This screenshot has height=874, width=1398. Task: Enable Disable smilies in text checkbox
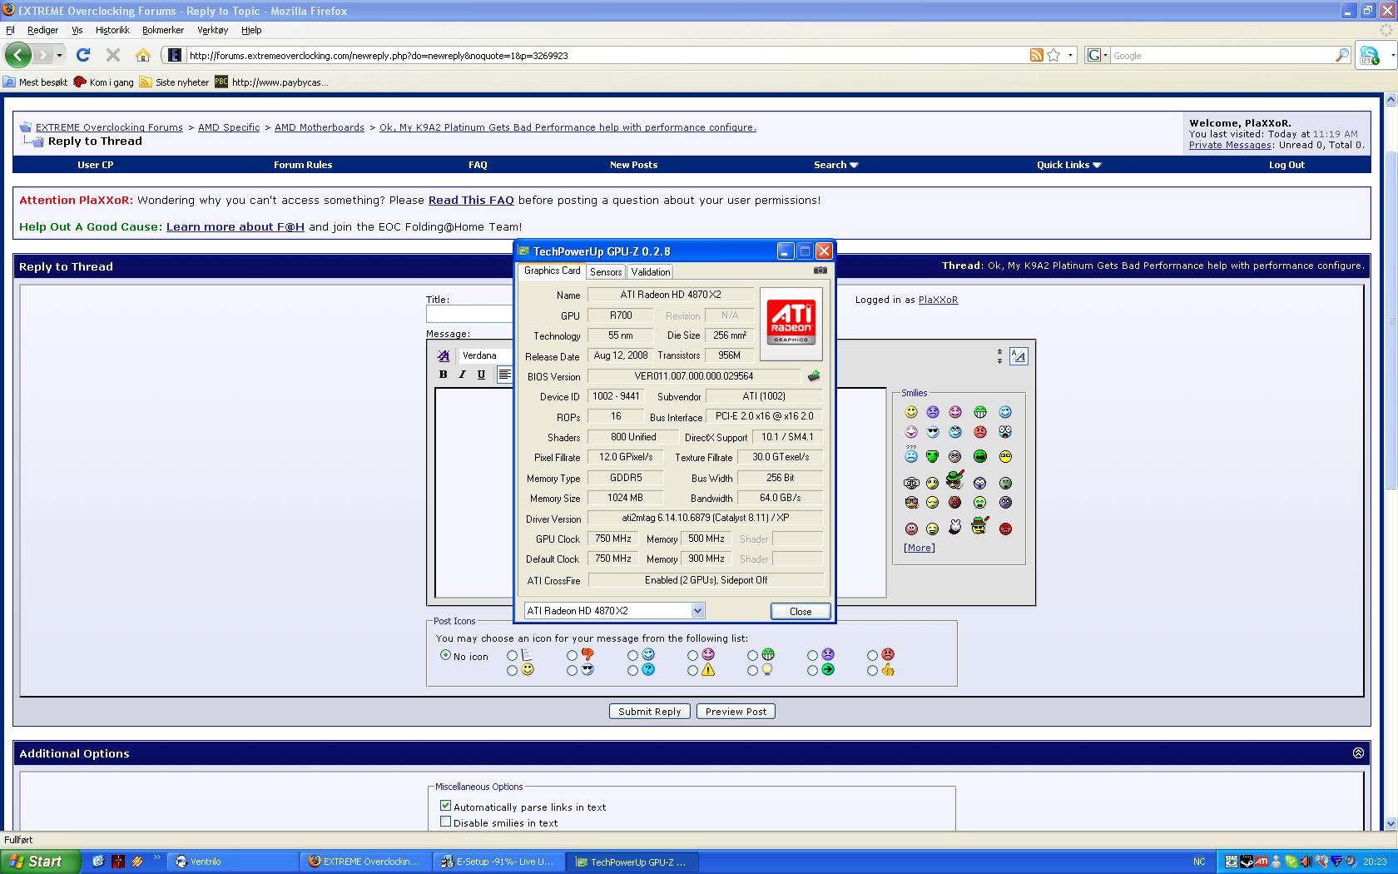click(445, 822)
